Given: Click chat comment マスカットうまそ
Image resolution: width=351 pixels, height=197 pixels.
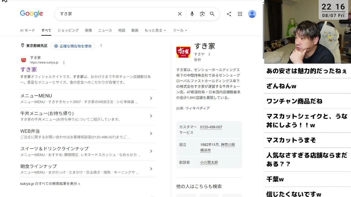Looking at the screenshot, I should [291, 140].
